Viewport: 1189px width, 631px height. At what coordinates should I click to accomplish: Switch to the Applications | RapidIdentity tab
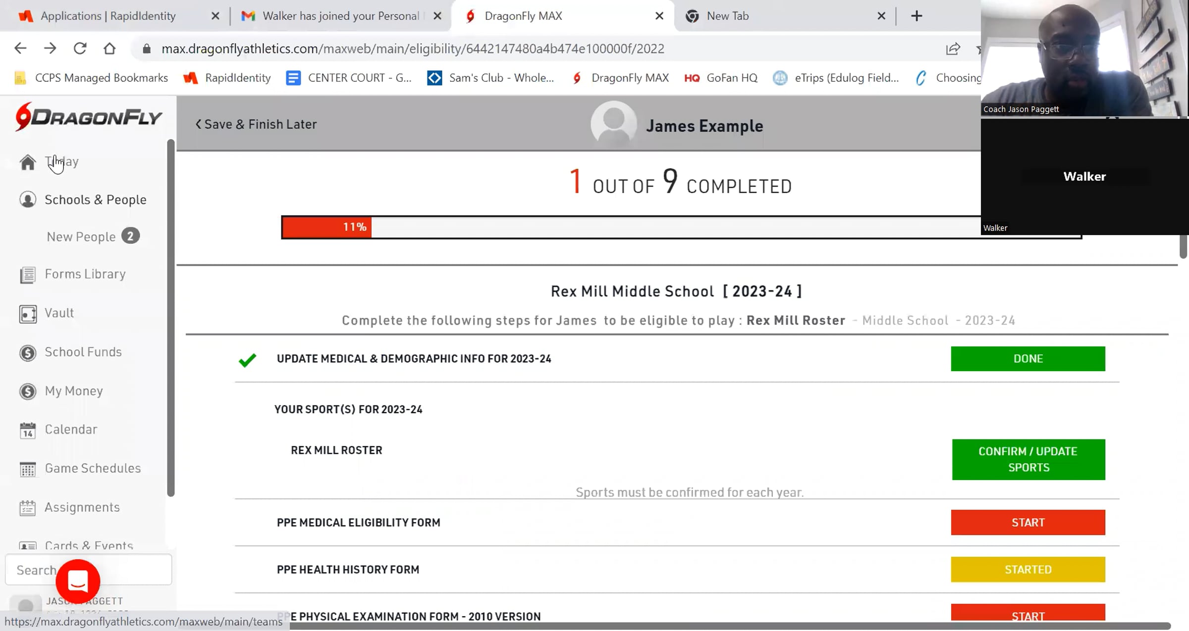click(x=108, y=16)
